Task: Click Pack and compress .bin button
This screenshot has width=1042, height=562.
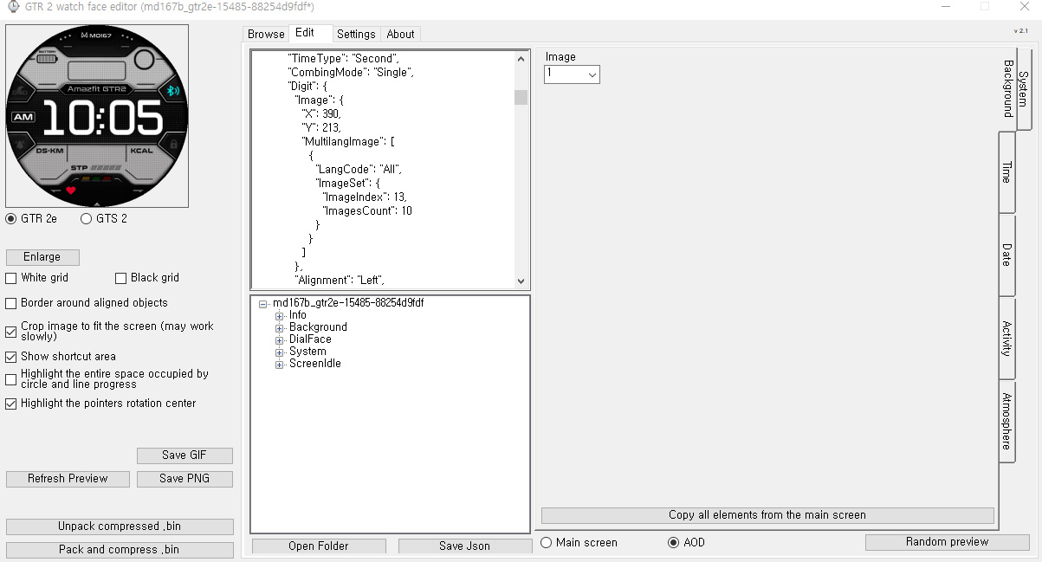Action: [x=120, y=550]
